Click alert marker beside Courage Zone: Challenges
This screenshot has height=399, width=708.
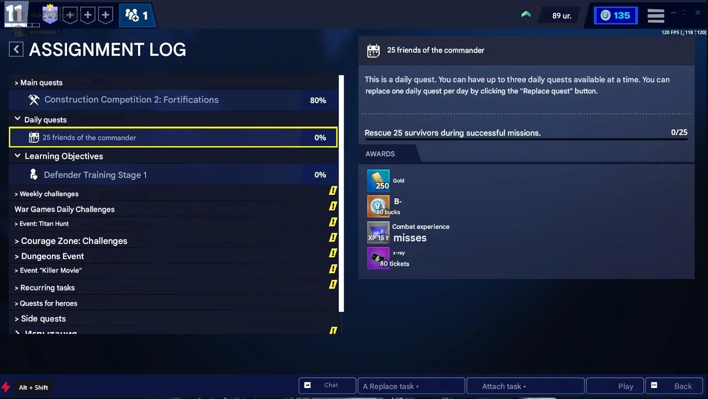333,237
